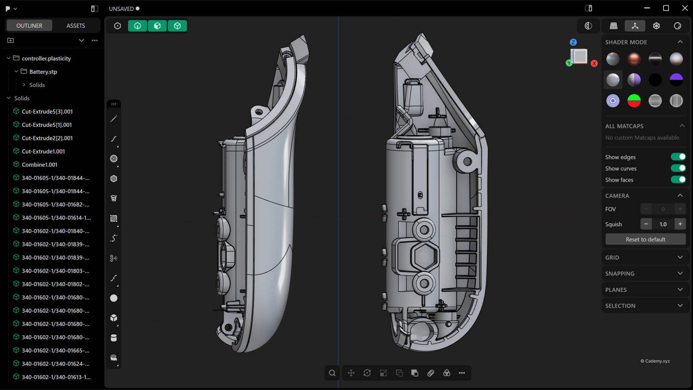
Task: Choose the Polygon hexagon tool
Action: pyautogui.click(x=114, y=178)
